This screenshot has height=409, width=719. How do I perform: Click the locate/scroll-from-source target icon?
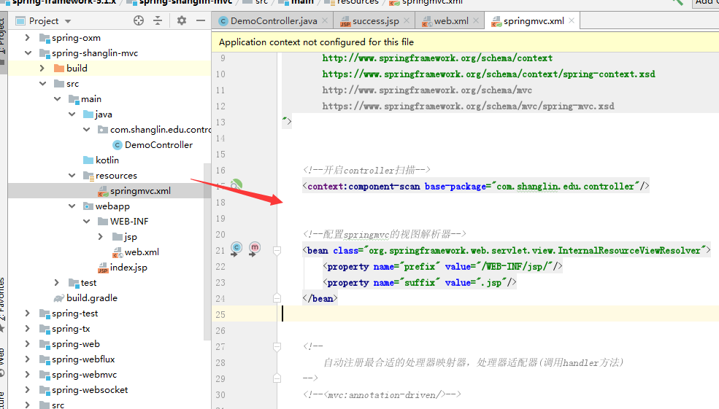pos(139,20)
